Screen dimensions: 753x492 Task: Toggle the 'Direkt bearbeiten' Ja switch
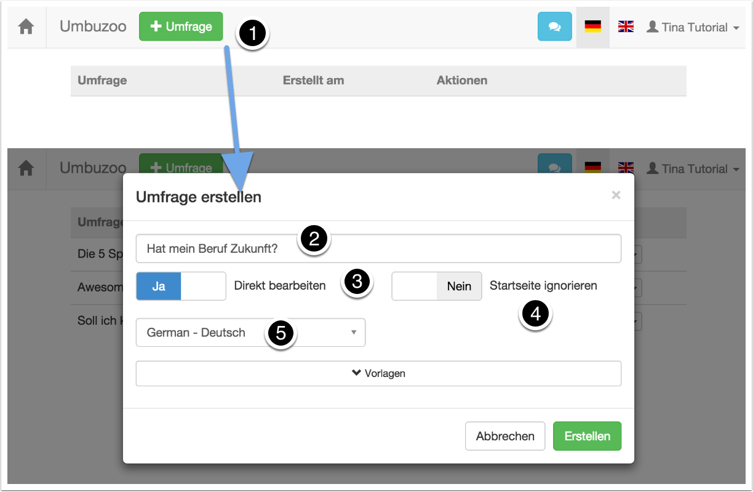pos(181,286)
